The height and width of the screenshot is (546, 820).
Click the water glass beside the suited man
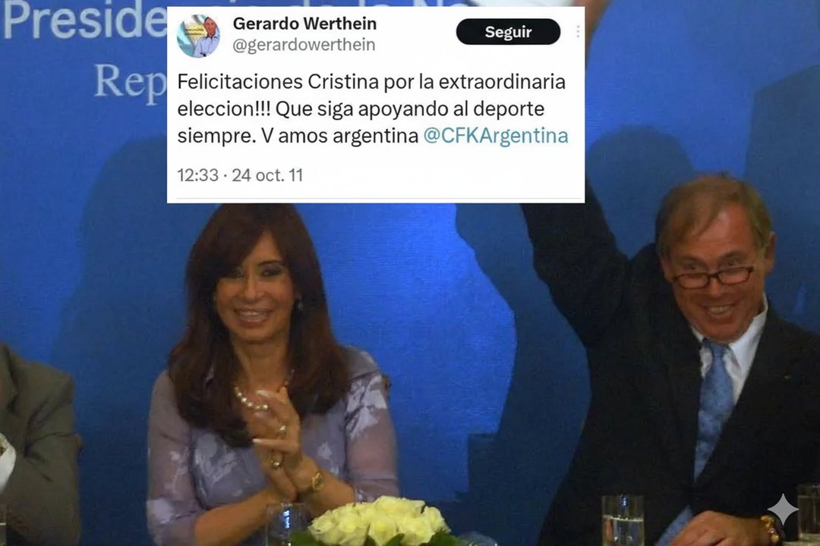[623, 520]
